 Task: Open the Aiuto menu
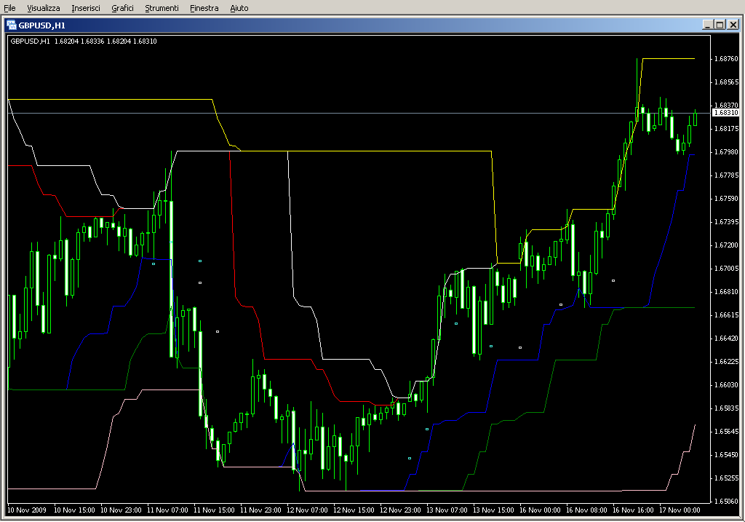tap(239, 8)
